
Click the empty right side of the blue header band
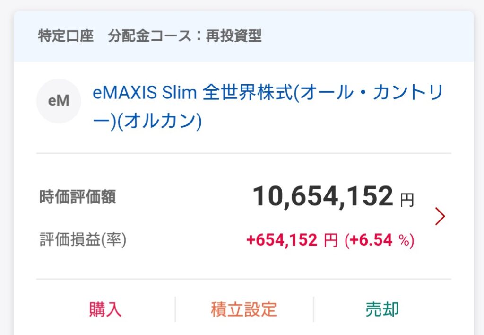[378, 36]
